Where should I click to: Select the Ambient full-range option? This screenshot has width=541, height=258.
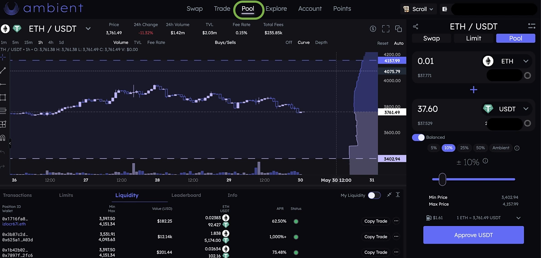(x=501, y=148)
